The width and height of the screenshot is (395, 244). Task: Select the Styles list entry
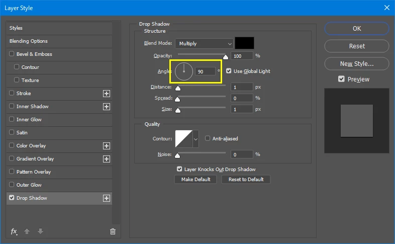coord(59,28)
